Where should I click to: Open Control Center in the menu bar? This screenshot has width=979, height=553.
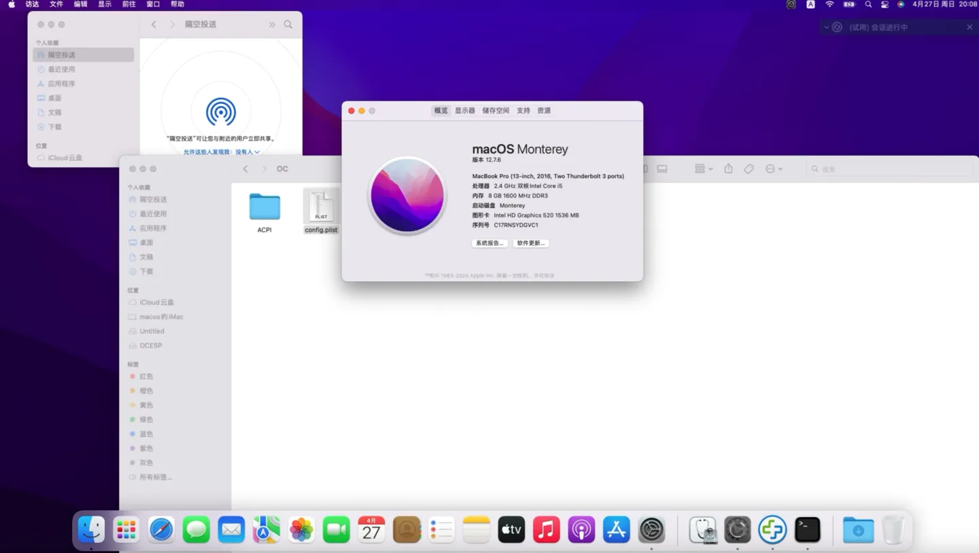click(884, 4)
